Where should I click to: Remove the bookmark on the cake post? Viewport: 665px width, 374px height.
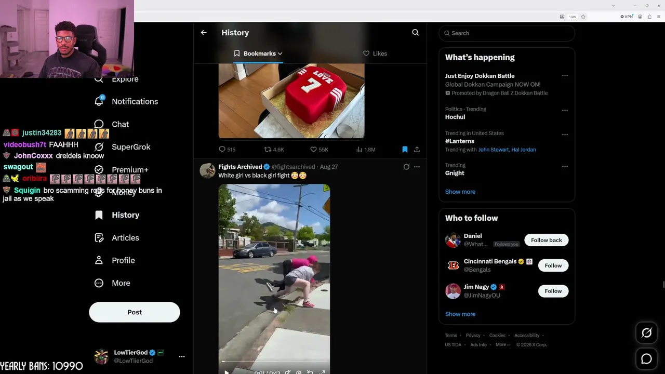point(405,150)
